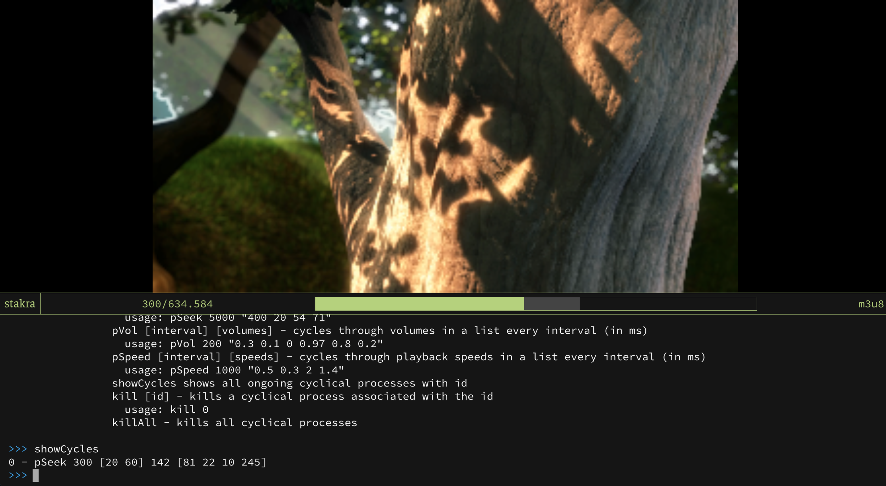886x486 pixels.
Task: Click the >>> prompt symbol
Action: click(x=18, y=475)
